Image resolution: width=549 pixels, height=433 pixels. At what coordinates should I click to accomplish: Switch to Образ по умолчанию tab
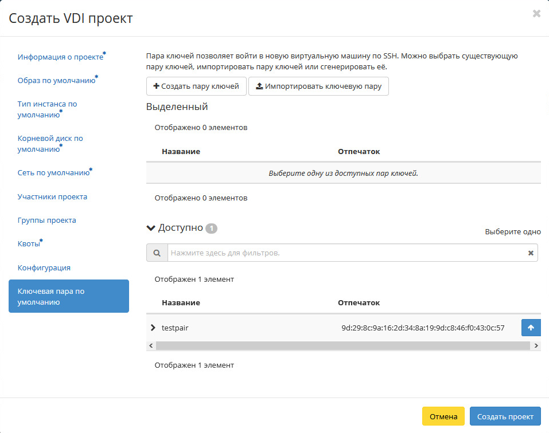[x=56, y=80]
